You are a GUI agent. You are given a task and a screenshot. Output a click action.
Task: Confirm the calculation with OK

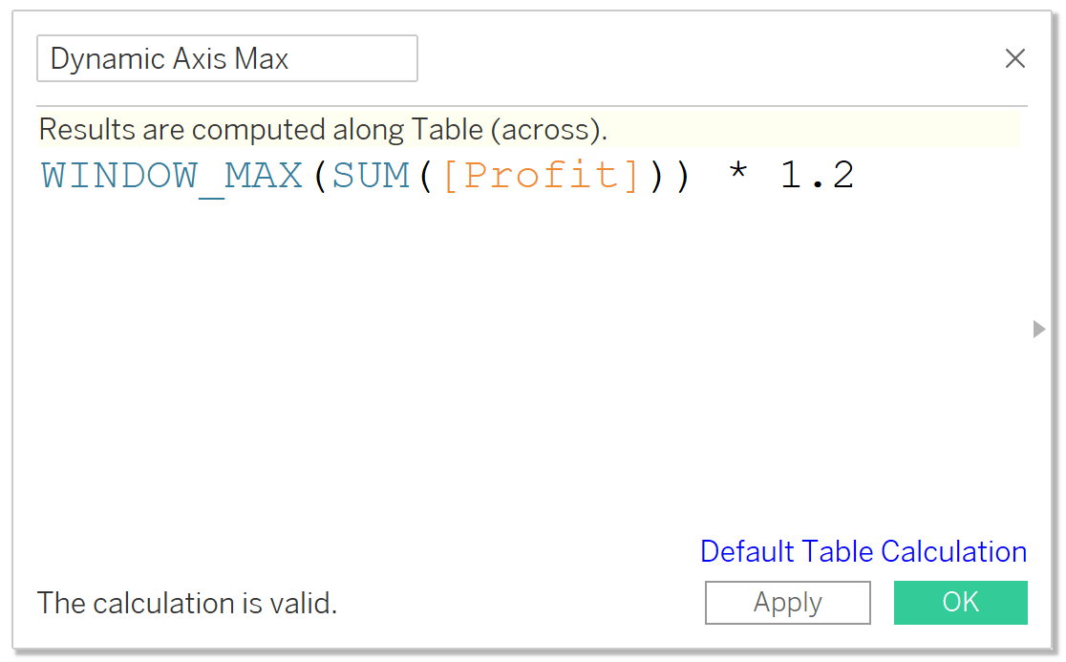click(960, 602)
